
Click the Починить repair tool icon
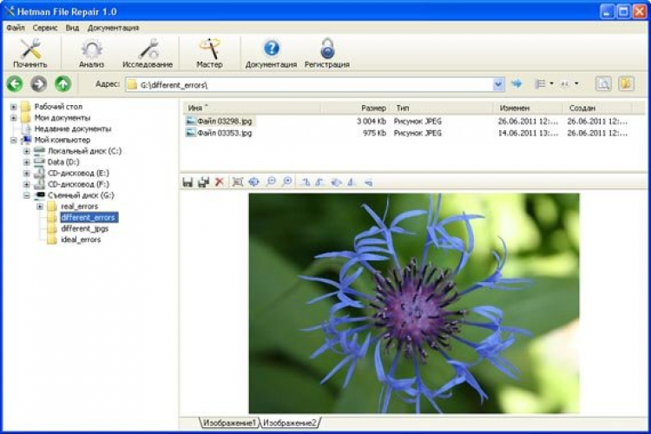(x=30, y=49)
